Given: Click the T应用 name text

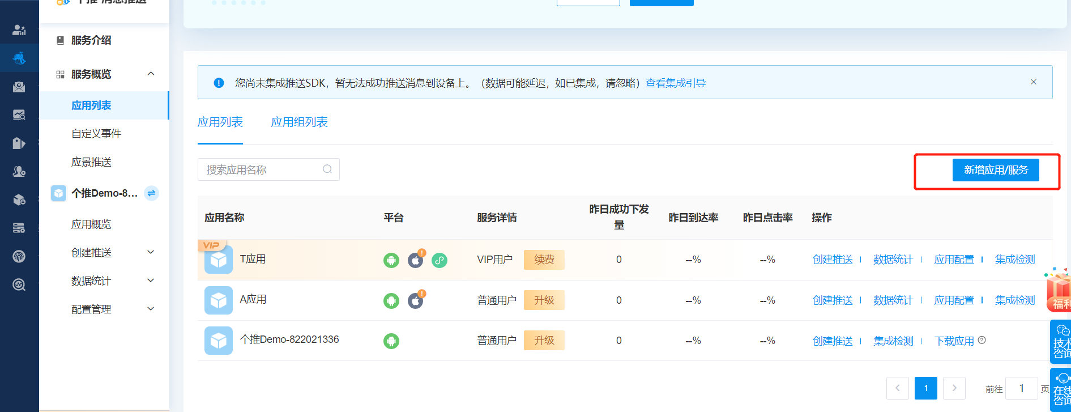Looking at the screenshot, I should (253, 259).
